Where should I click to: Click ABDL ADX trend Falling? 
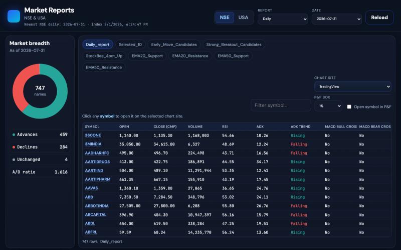click(299, 223)
